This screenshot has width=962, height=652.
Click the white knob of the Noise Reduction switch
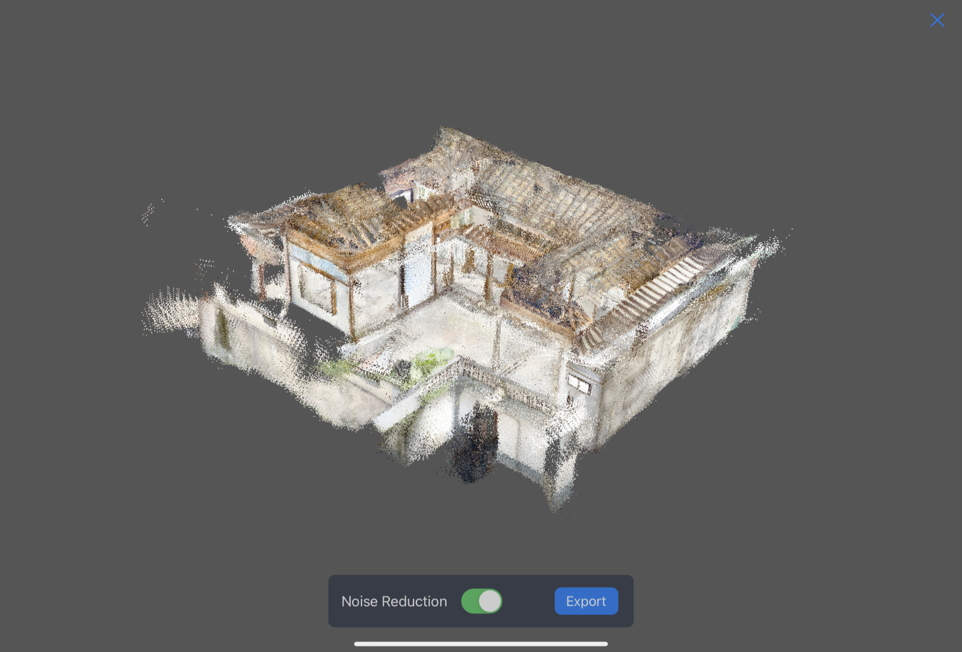click(x=490, y=601)
